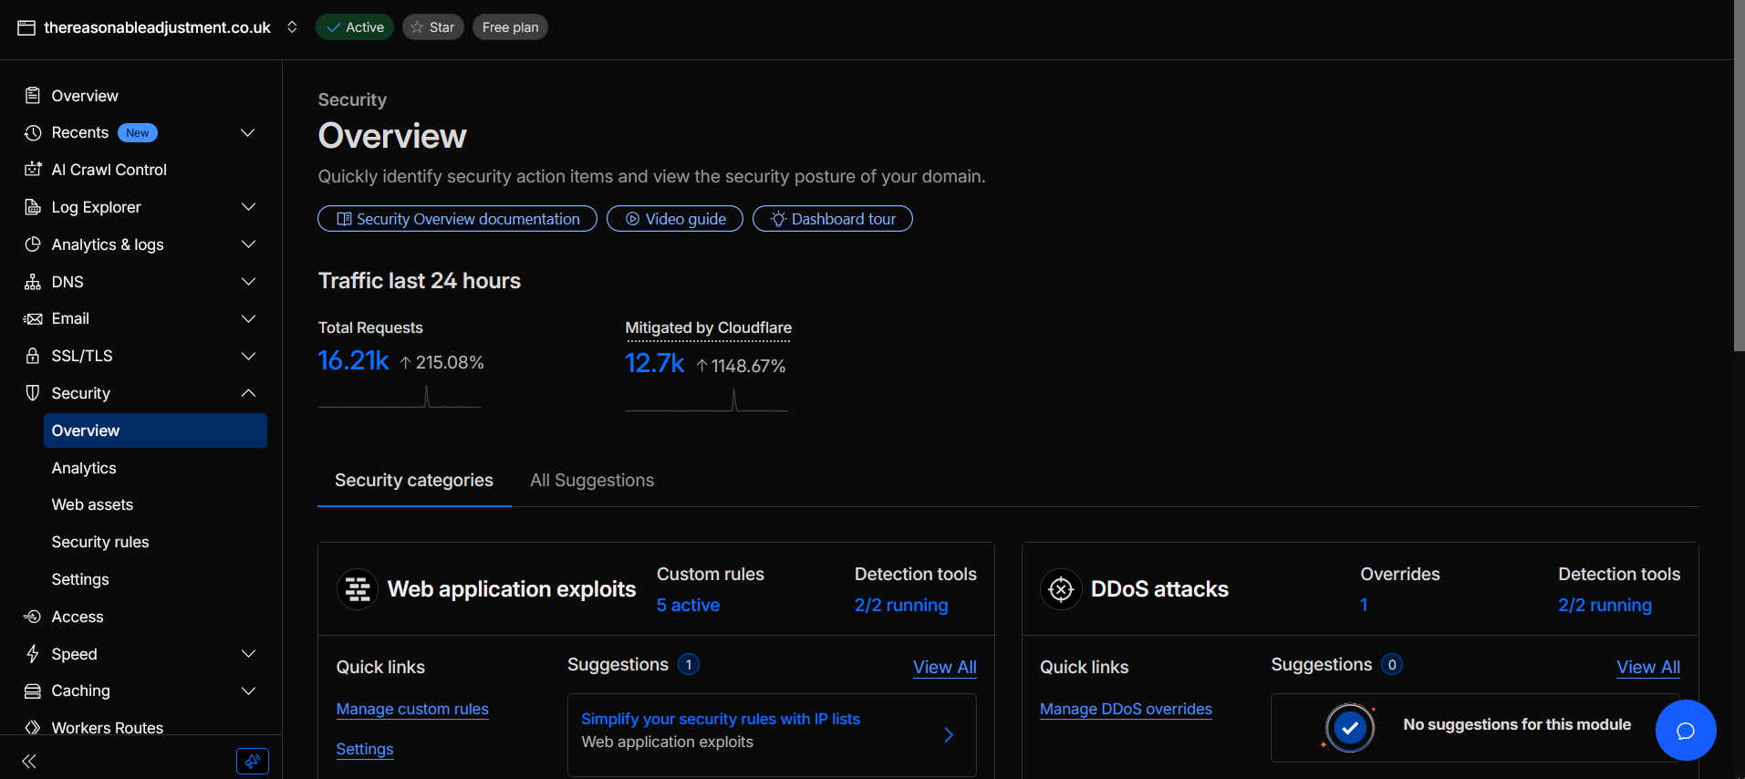Open the Security Overview documentation
This screenshot has height=779, width=1745.
(457, 219)
